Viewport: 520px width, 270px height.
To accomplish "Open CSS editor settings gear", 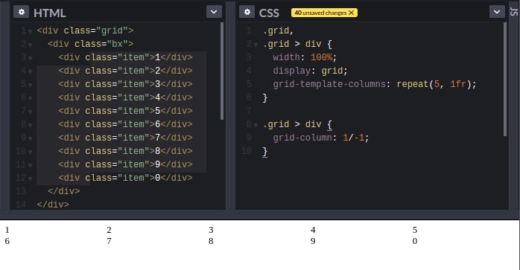I will (x=247, y=12).
